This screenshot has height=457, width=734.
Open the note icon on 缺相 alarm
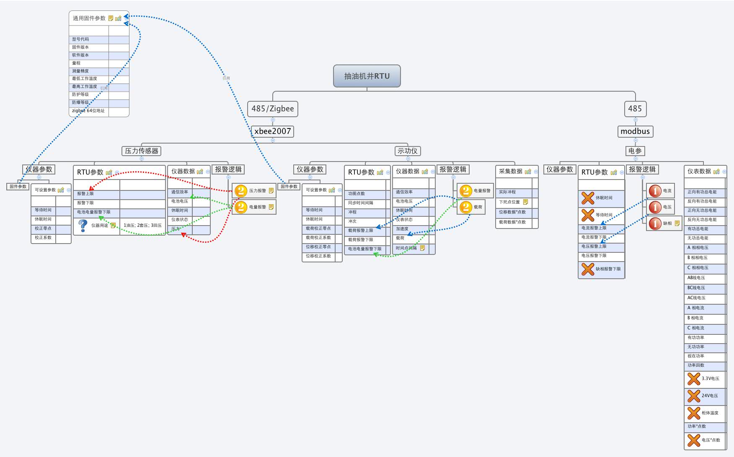pyautogui.click(x=677, y=223)
